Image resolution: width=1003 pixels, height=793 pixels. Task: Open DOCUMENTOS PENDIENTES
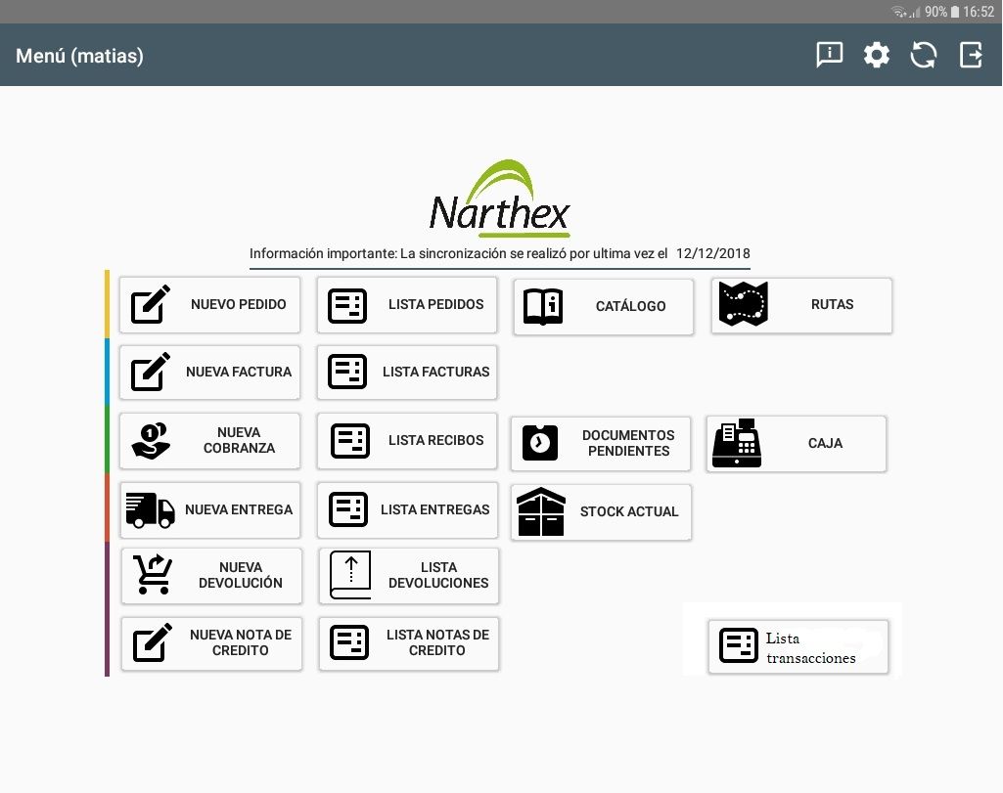click(601, 444)
